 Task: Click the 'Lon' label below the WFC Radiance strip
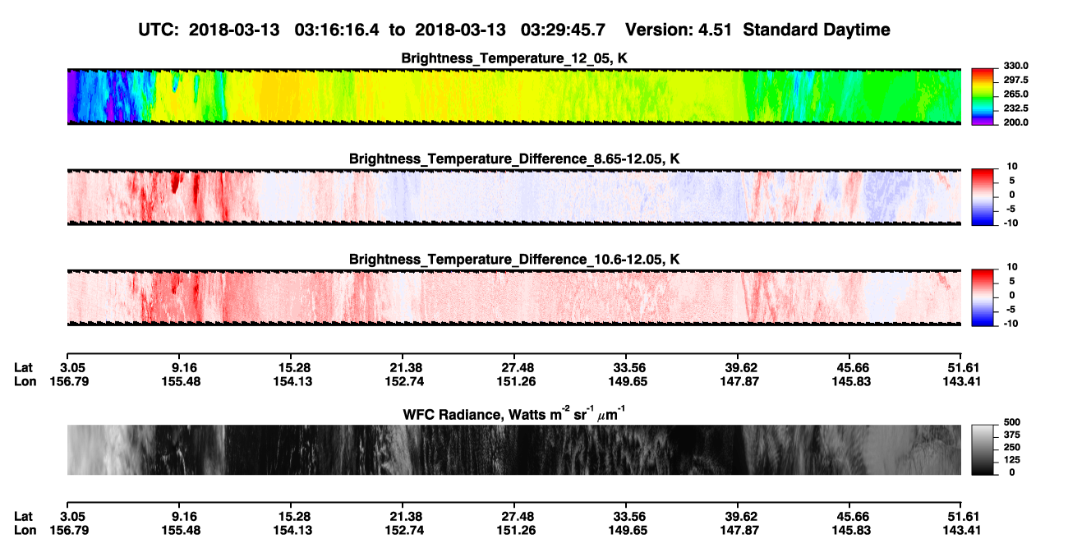(25, 529)
